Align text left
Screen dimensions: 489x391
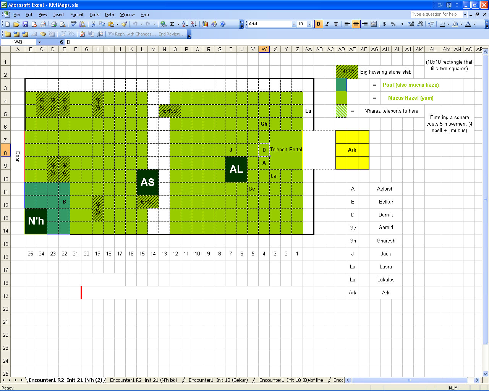[x=347, y=24]
